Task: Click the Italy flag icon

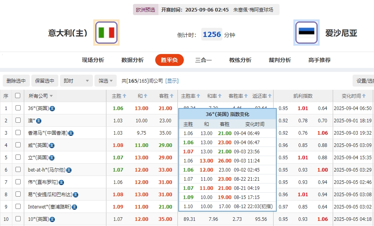Action: [106, 33]
